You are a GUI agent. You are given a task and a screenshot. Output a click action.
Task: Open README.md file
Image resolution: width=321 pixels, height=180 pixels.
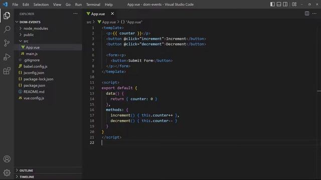(48, 91)
